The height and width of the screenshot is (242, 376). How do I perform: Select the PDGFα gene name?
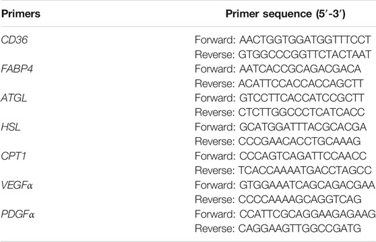pos(18,214)
